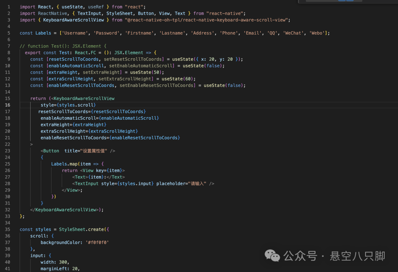Click the marginLeft: 20 style line
The image size is (398, 272).
point(60,269)
